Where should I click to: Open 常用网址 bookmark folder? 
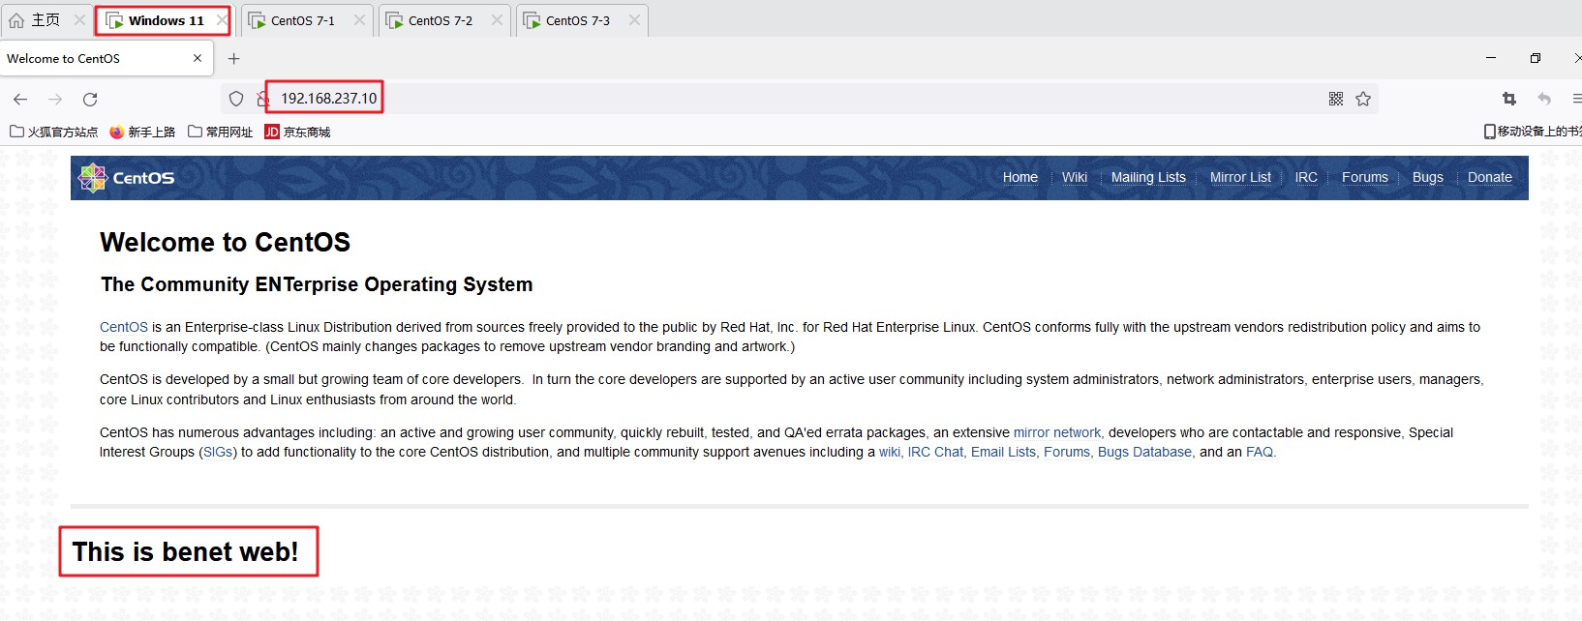coord(220,132)
